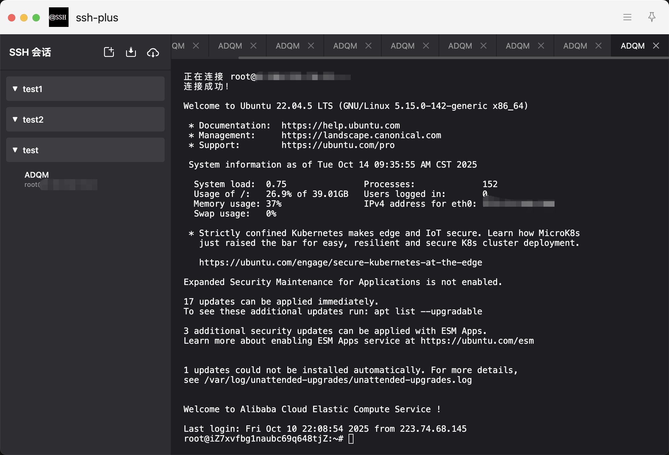
Task: Click the cloud sync icon
Action: [153, 53]
